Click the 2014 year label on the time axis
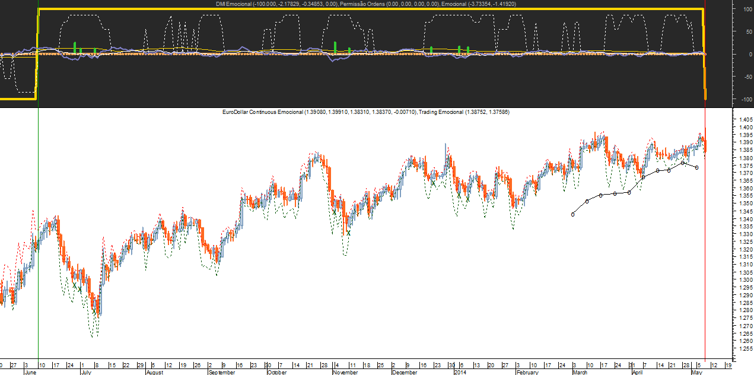Screen dimensions: 754x375 pyautogui.click(x=460, y=373)
